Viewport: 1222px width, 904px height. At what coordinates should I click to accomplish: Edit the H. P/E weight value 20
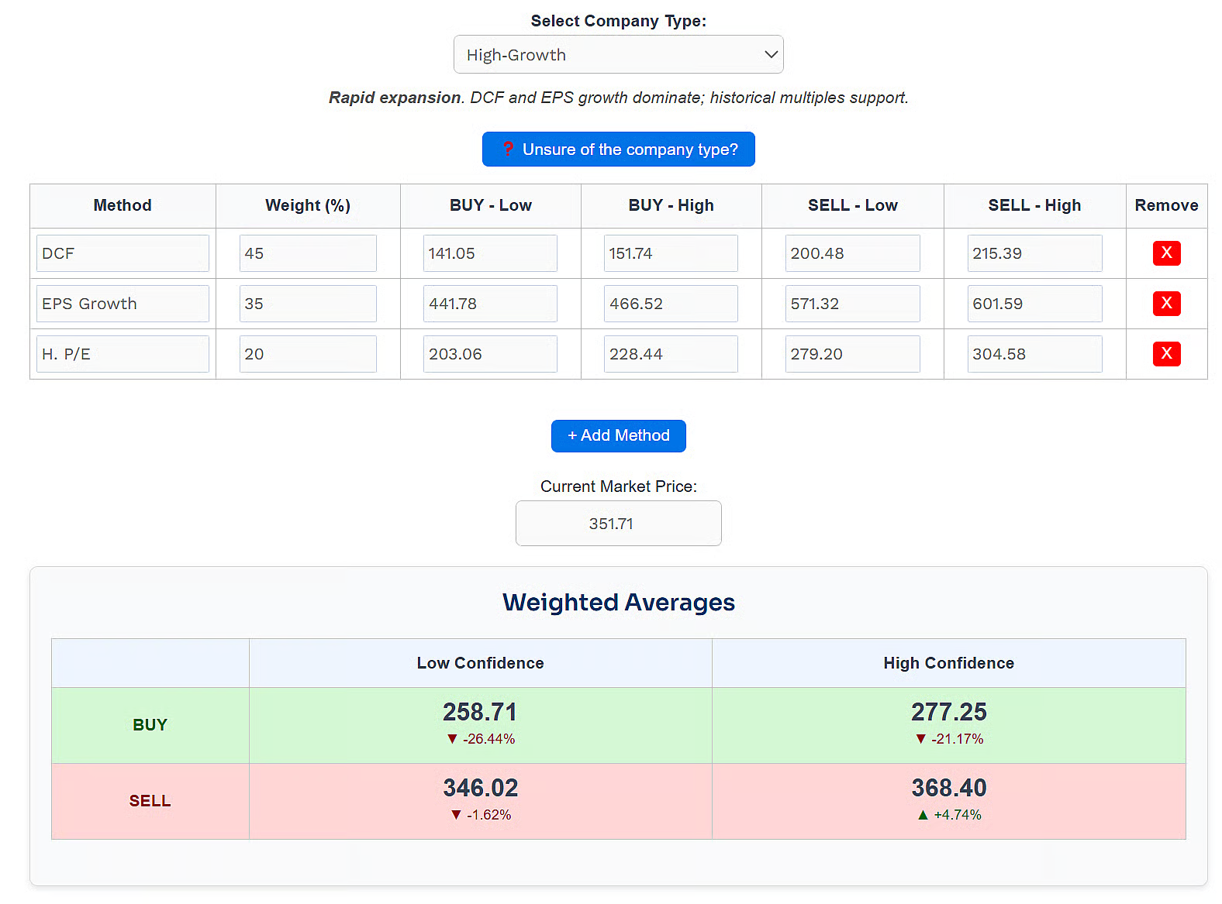[x=308, y=354]
